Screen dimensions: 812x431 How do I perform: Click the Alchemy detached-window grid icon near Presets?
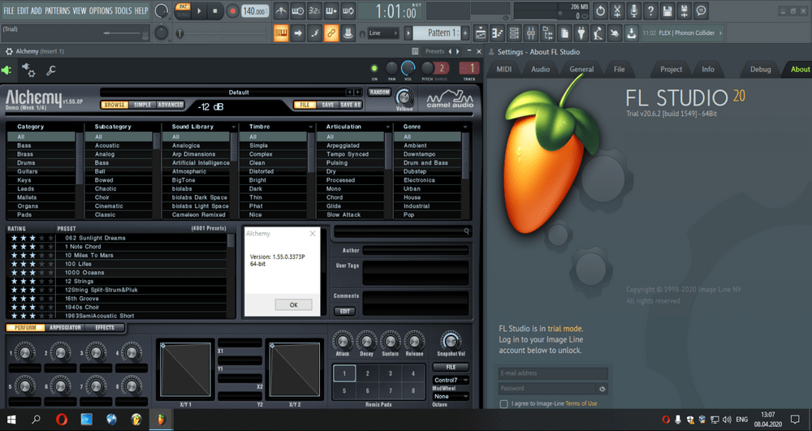(415, 51)
